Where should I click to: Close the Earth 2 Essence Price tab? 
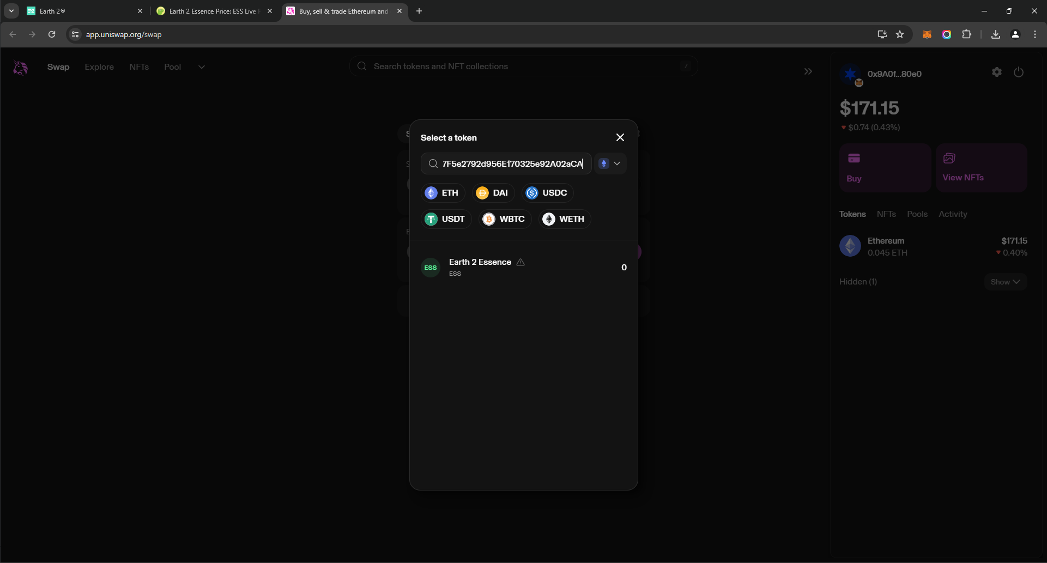click(x=270, y=11)
